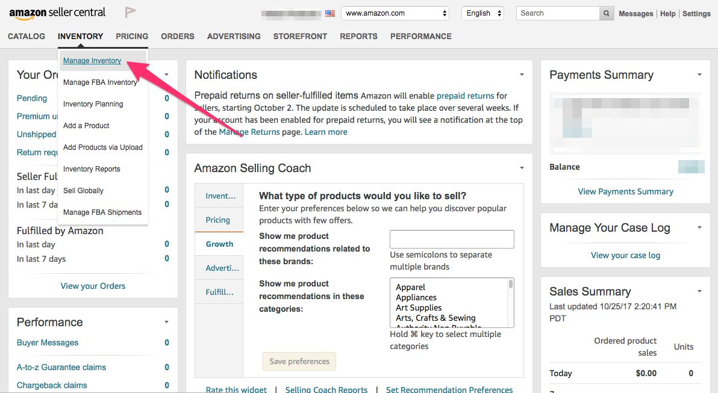Viewport: 718px width, 393px height.
Task: Select Manage FBA Inventory menu item
Action: pyautogui.click(x=100, y=82)
